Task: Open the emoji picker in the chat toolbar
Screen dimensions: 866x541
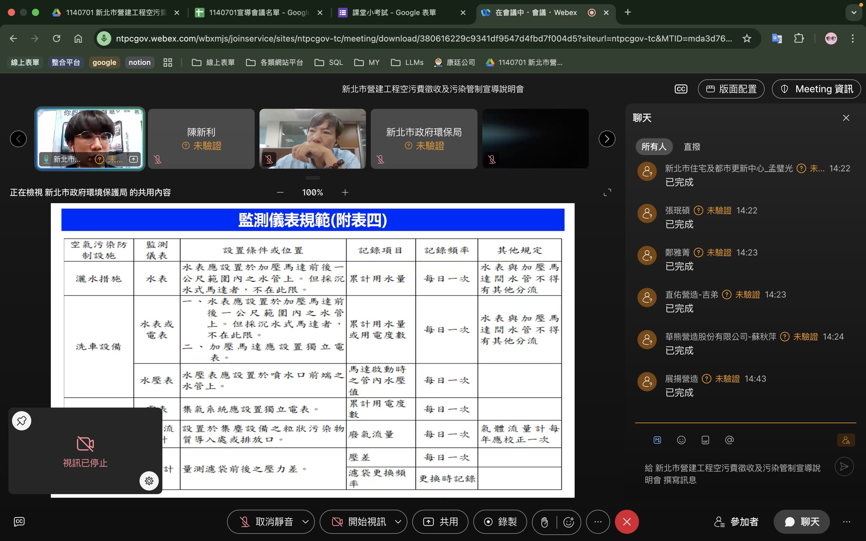Action: (x=681, y=440)
